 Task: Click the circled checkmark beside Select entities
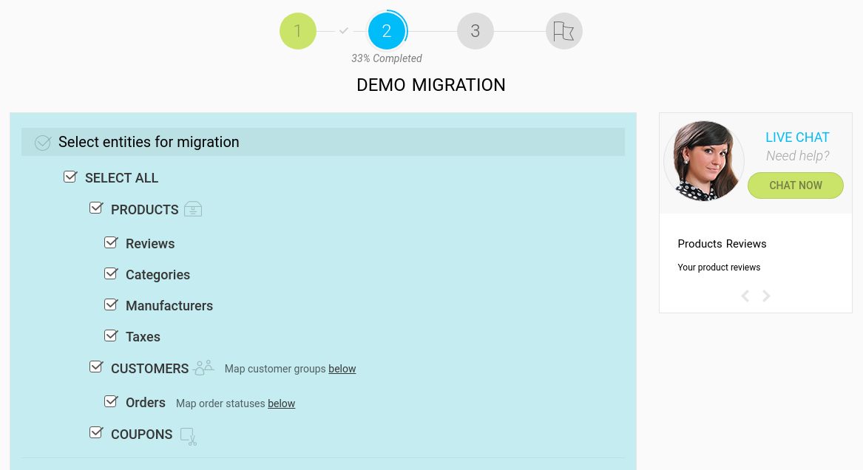point(43,143)
